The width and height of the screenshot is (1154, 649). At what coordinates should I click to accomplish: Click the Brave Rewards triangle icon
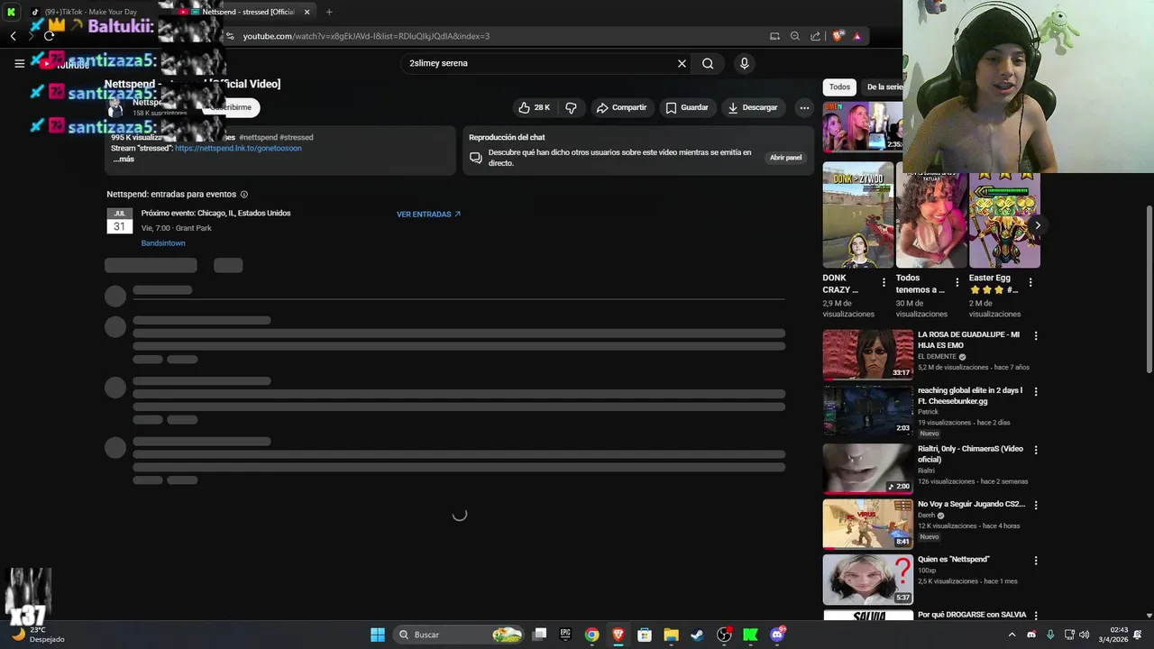856,36
